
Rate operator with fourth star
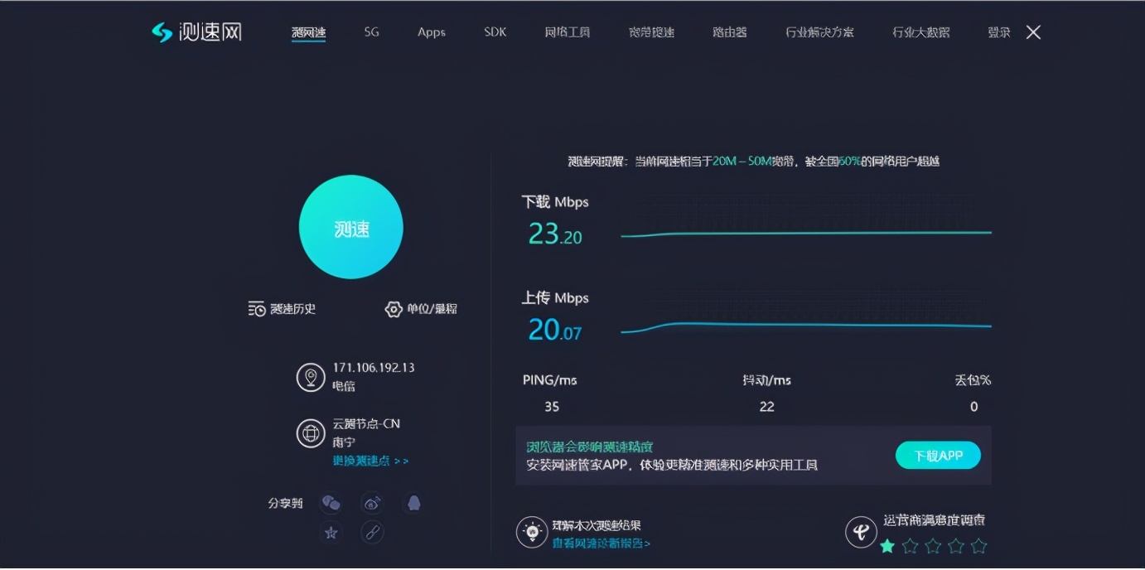[956, 546]
